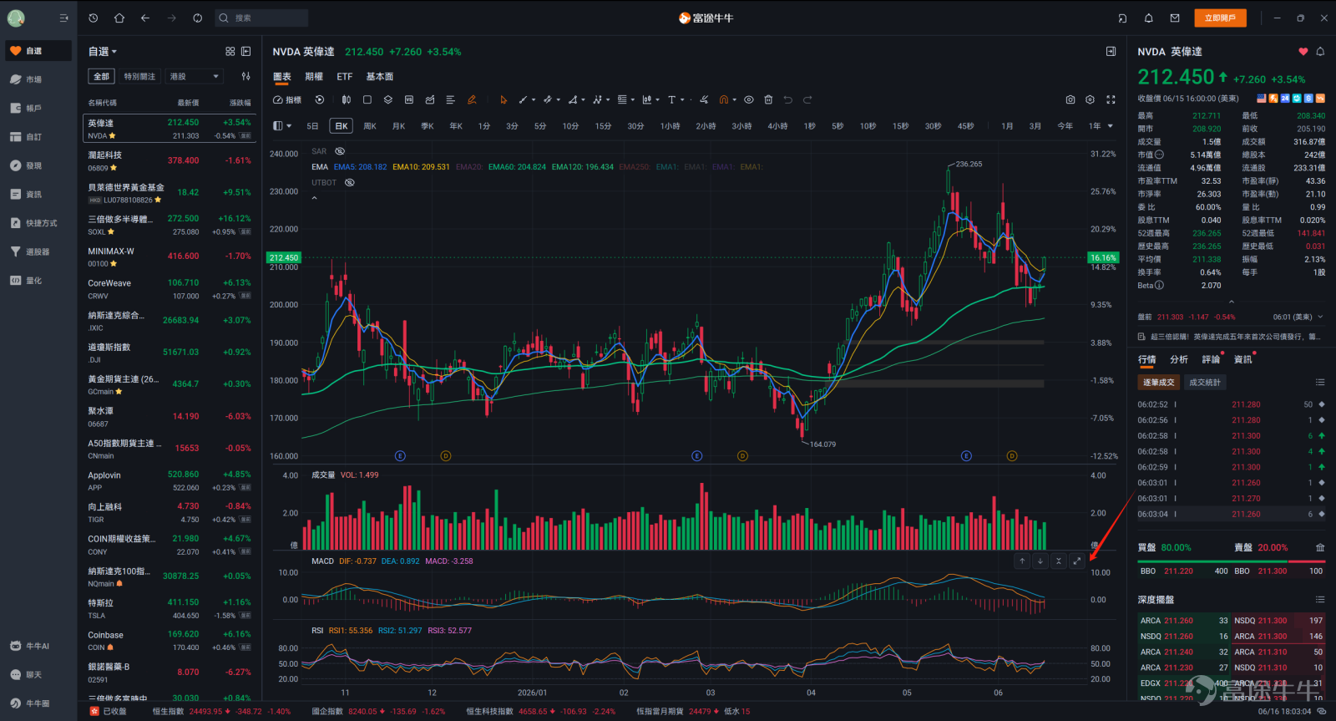The image size is (1336, 721).
Task: Open watchlist filter sliders icon
Action: [246, 76]
